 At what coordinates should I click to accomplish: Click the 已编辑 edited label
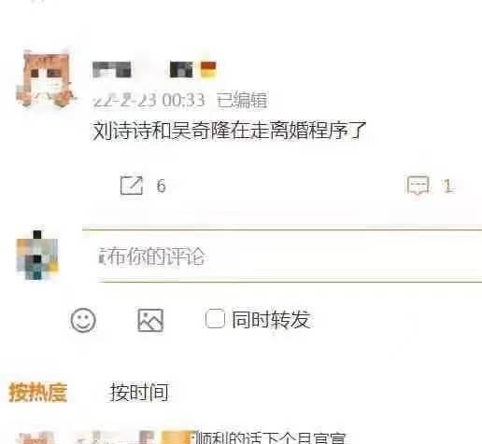242,100
